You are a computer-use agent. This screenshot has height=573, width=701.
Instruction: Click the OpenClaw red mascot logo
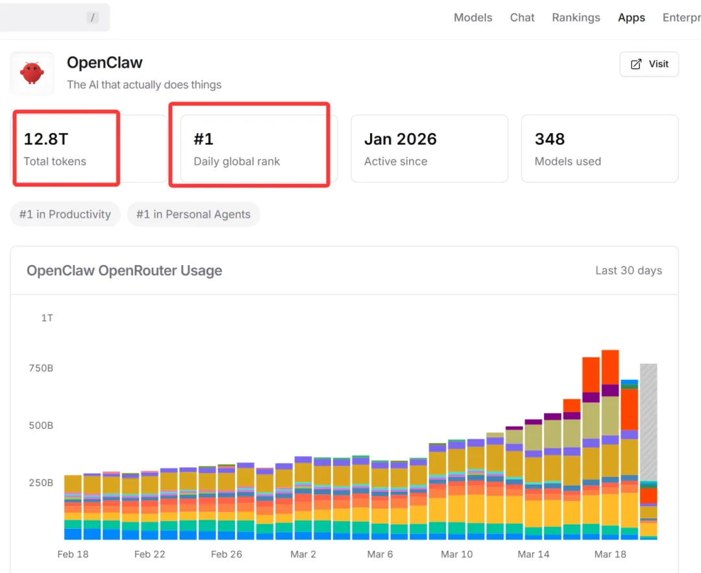click(x=32, y=73)
